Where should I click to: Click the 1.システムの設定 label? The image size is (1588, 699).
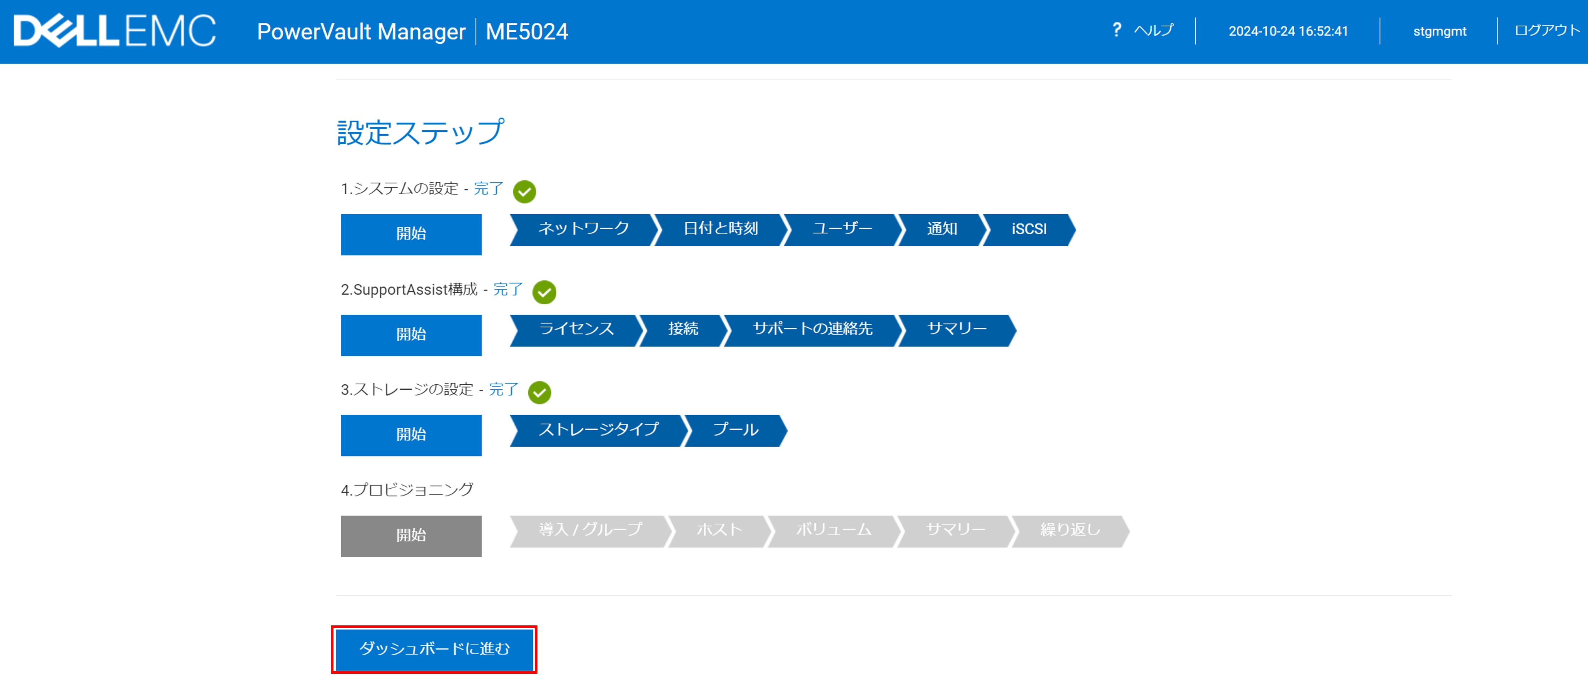(400, 189)
